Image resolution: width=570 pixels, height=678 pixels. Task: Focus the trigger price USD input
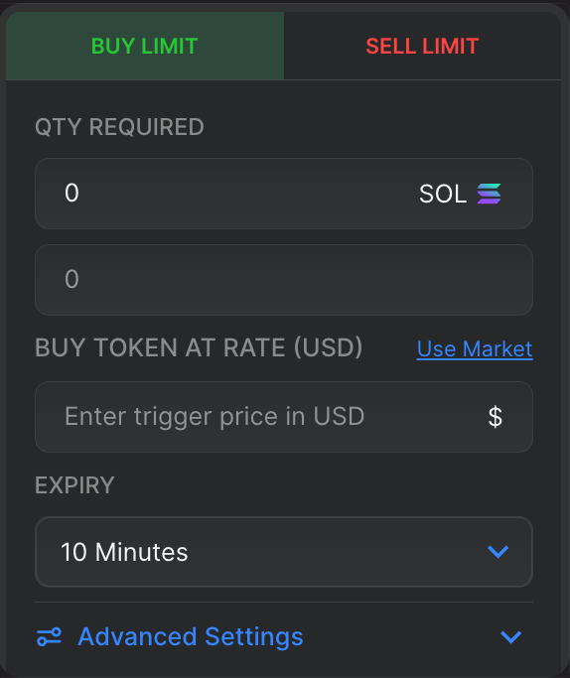[x=284, y=417]
